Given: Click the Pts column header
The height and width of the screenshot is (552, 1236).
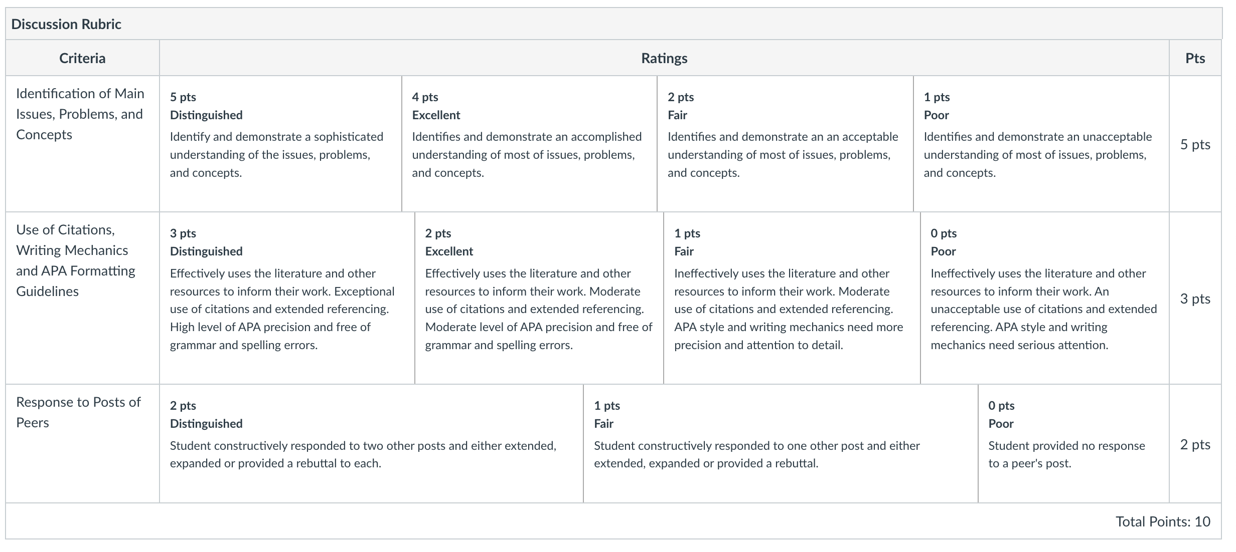Looking at the screenshot, I should pos(1195,58).
